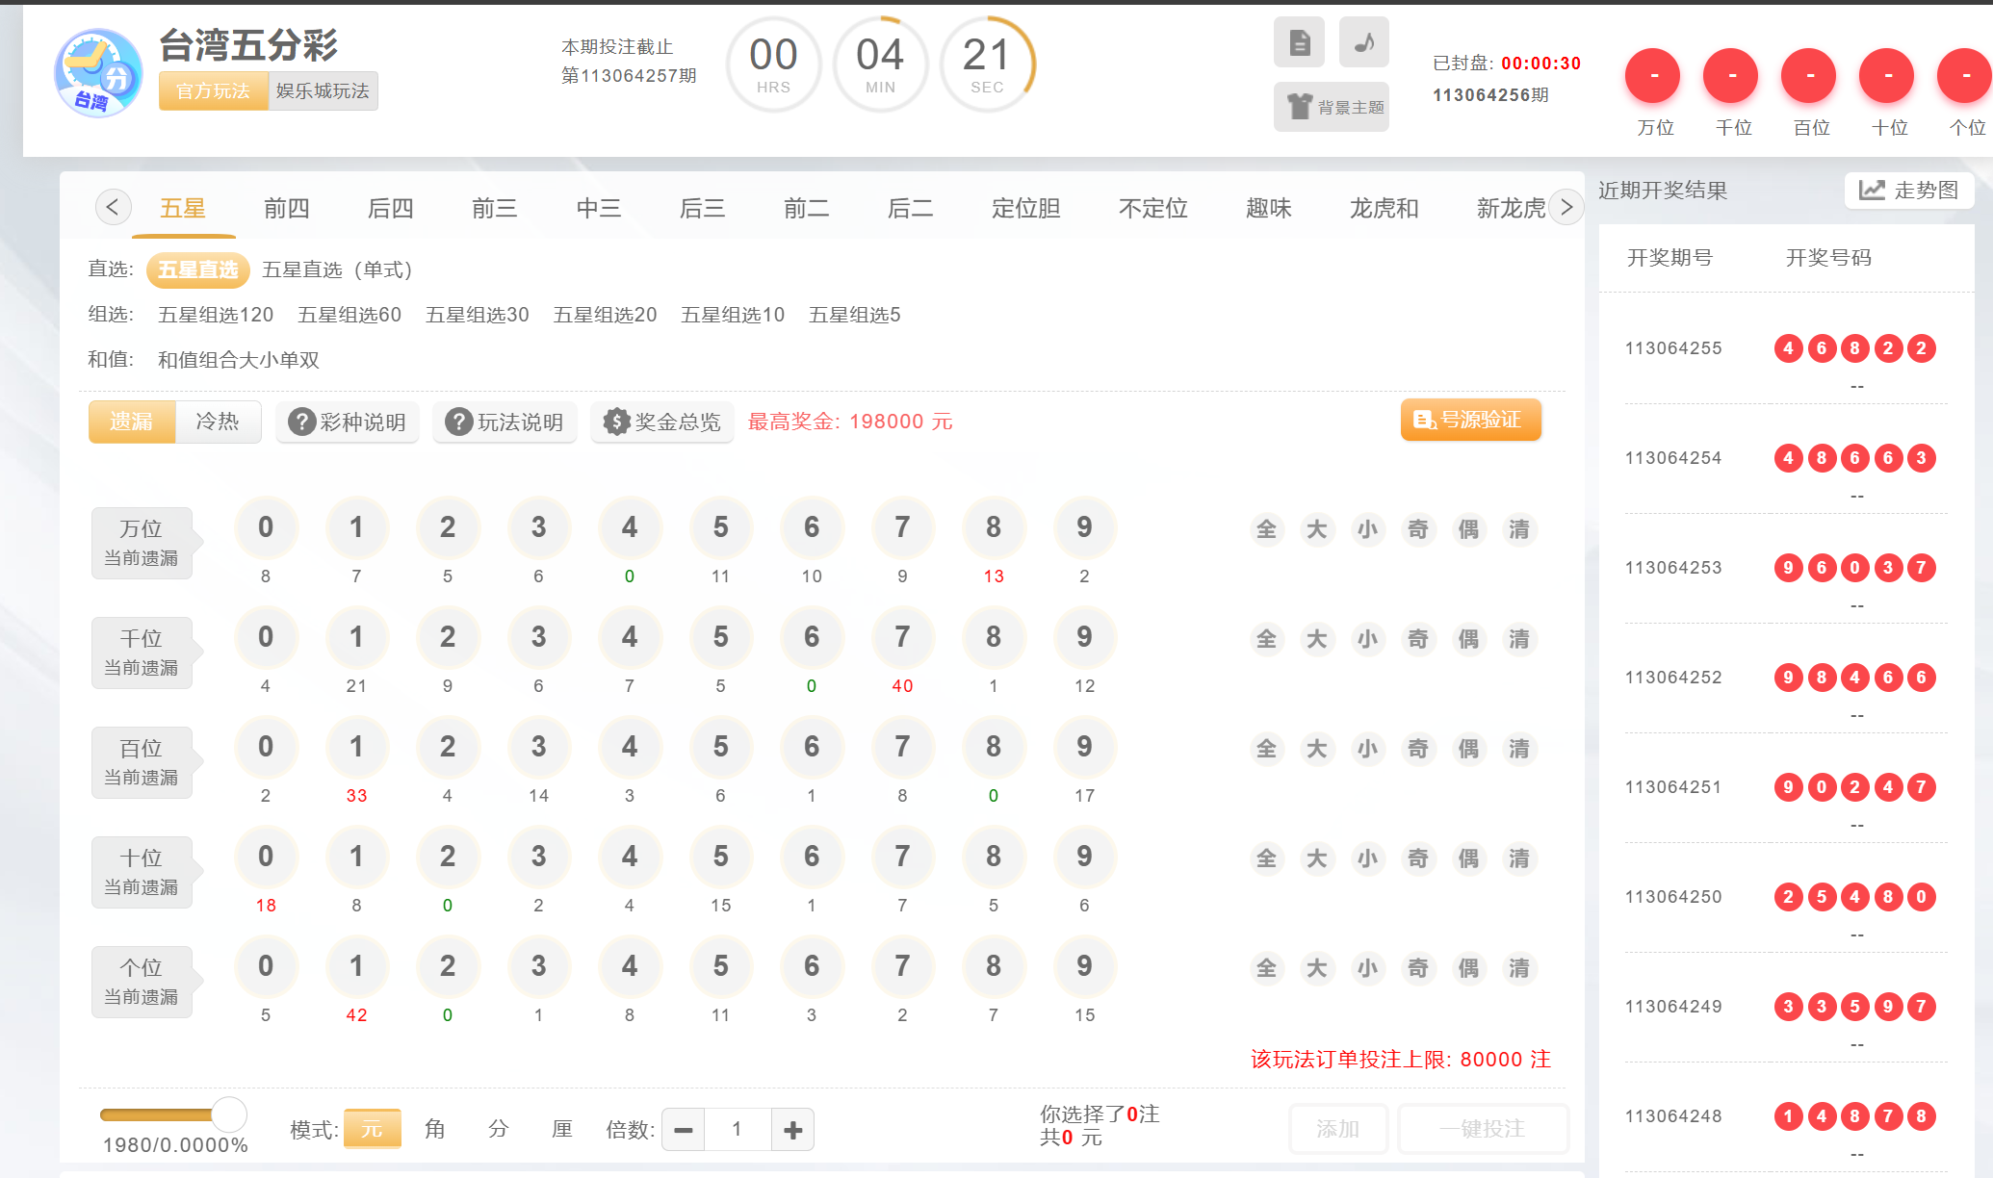1993x1178 pixels.
Task: Switch to 娱乐城玩法 play mode
Action: (x=323, y=91)
